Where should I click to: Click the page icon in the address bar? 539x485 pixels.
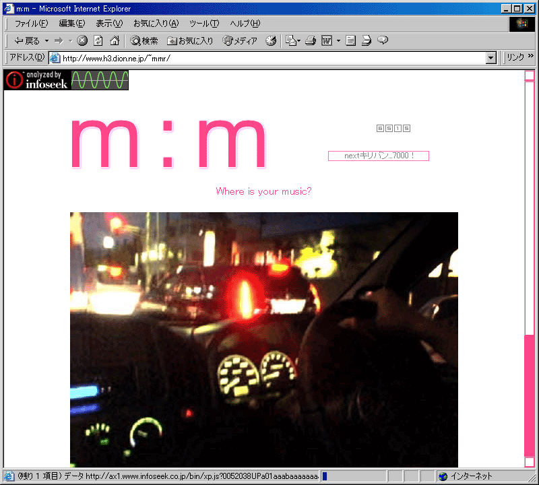[55, 58]
